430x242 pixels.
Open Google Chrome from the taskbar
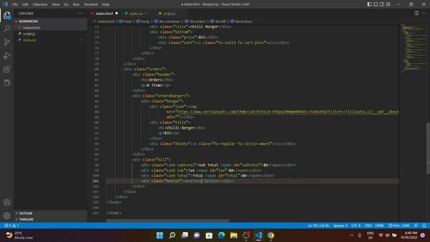click(271, 235)
